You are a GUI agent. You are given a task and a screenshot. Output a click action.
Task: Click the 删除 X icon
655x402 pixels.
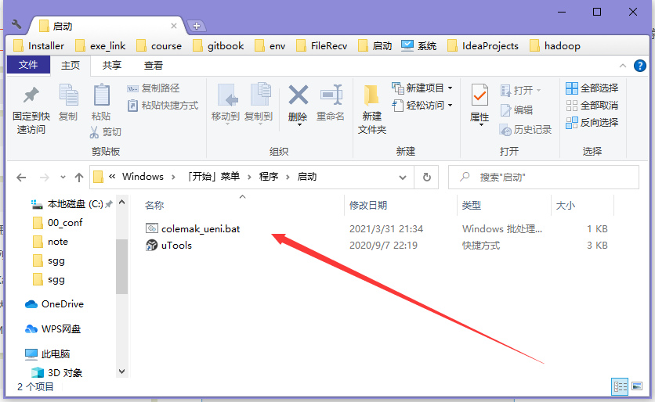(299, 95)
